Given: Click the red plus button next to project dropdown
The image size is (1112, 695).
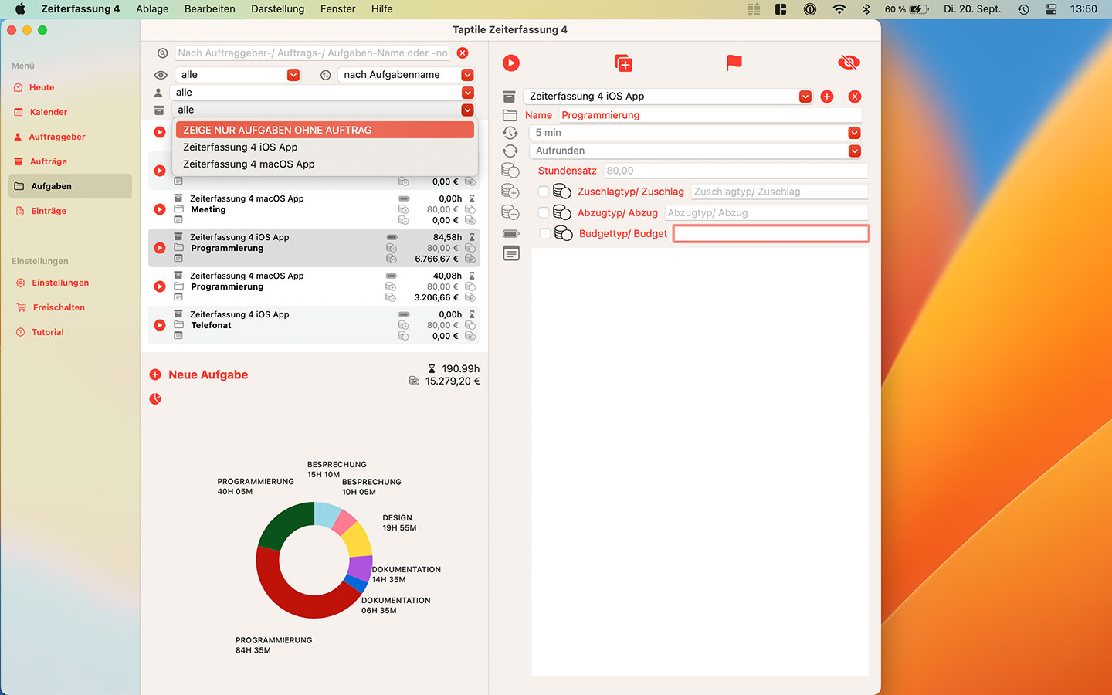Looking at the screenshot, I should (x=827, y=97).
